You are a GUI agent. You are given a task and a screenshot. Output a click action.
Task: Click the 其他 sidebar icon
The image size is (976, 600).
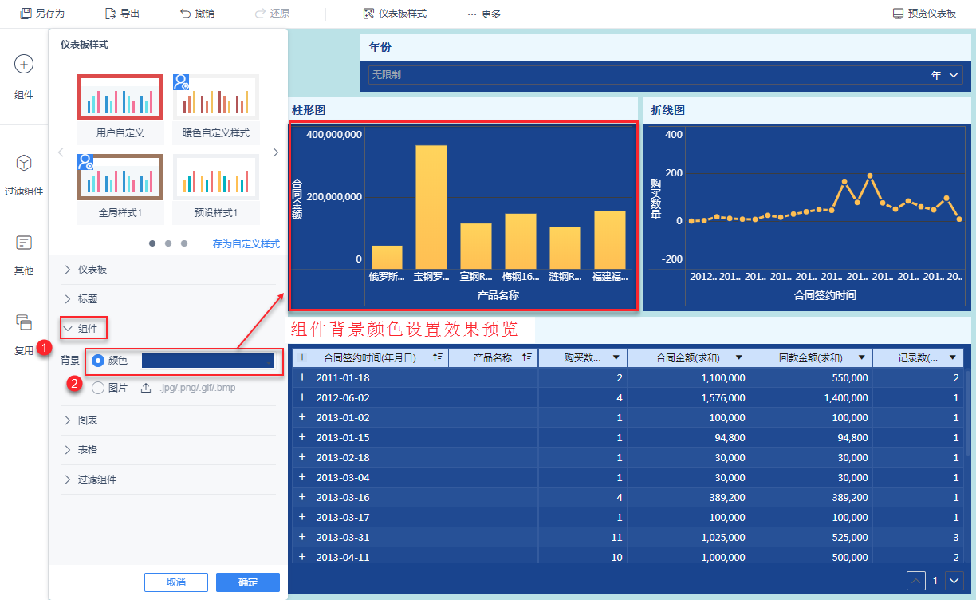pos(24,242)
